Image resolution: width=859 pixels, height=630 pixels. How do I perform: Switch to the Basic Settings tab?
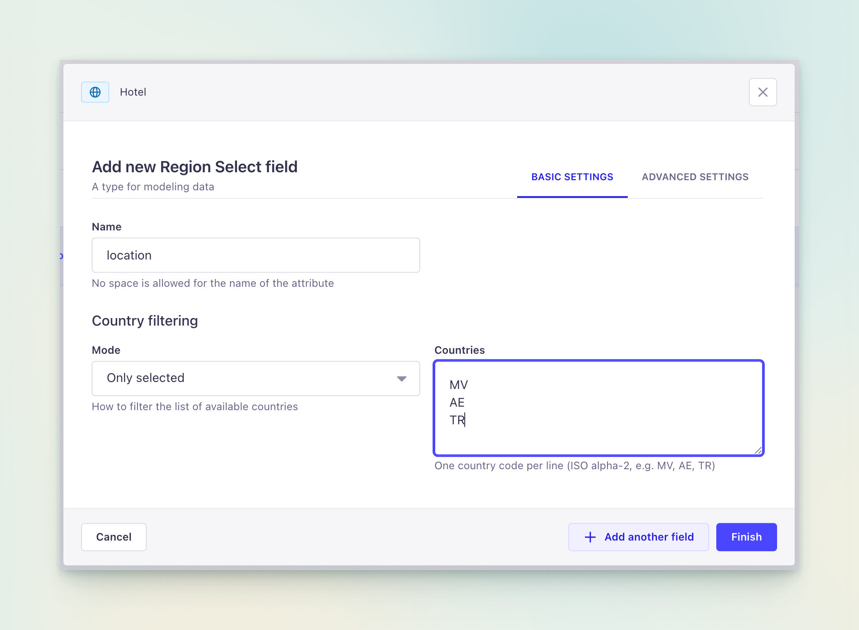(572, 177)
